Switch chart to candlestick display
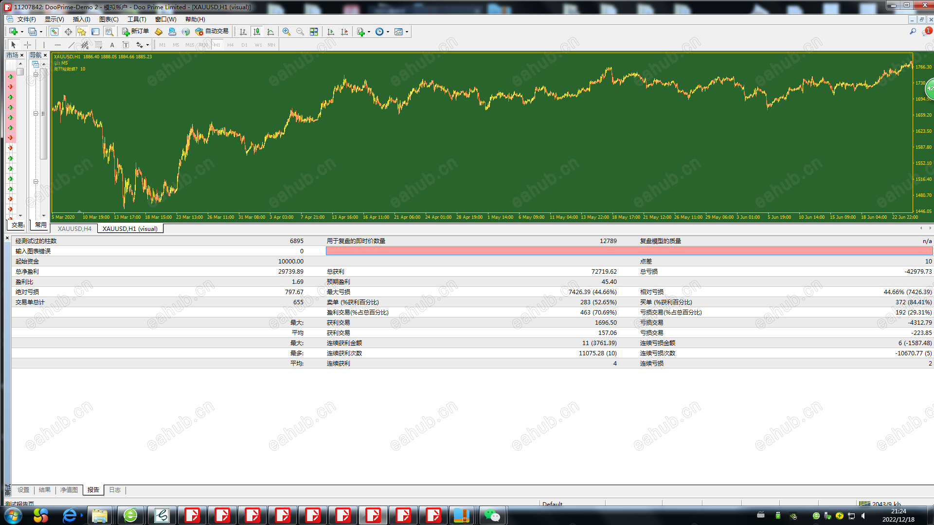This screenshot has height=525, width=934. (x=257, y=32)
